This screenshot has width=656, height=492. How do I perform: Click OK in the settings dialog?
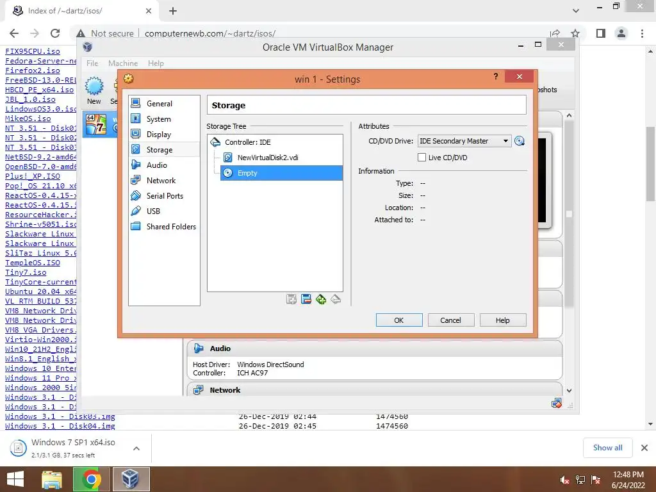tap(399, 320)
